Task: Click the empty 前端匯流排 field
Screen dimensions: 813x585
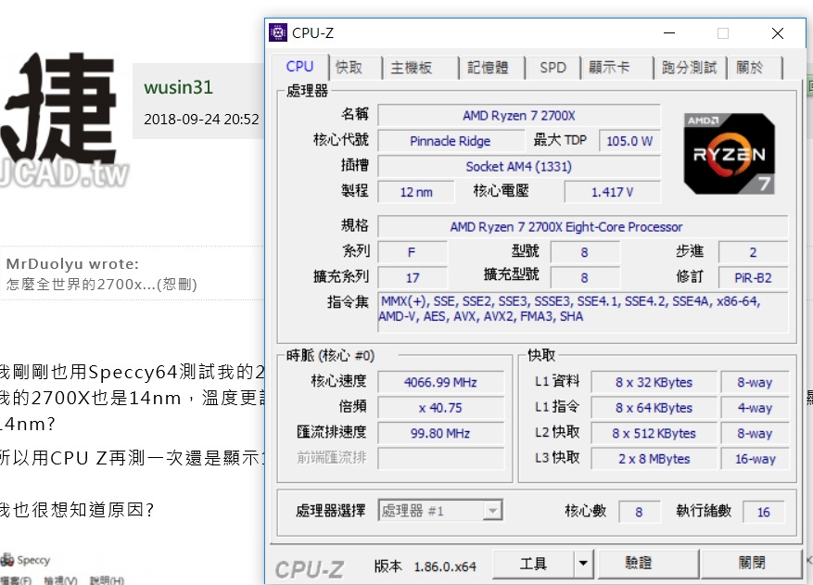Action: pyautogui.click(x=440, y=459)
